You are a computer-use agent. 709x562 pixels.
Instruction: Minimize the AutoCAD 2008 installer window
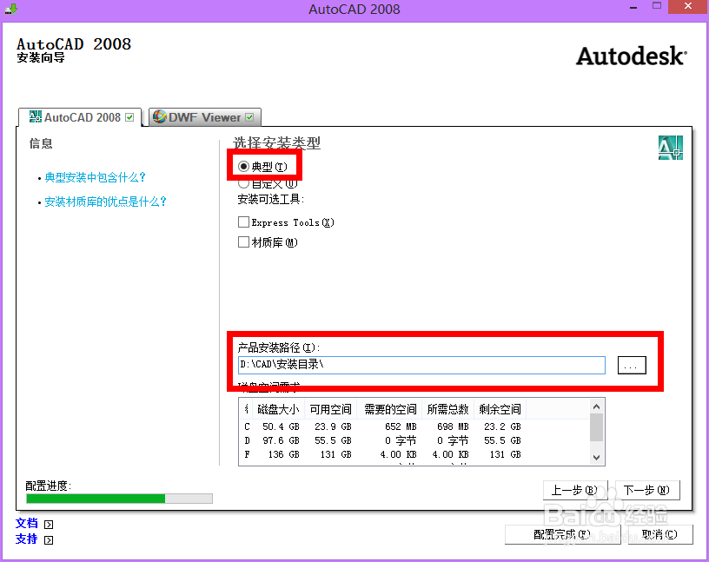(x=633, y=8)
